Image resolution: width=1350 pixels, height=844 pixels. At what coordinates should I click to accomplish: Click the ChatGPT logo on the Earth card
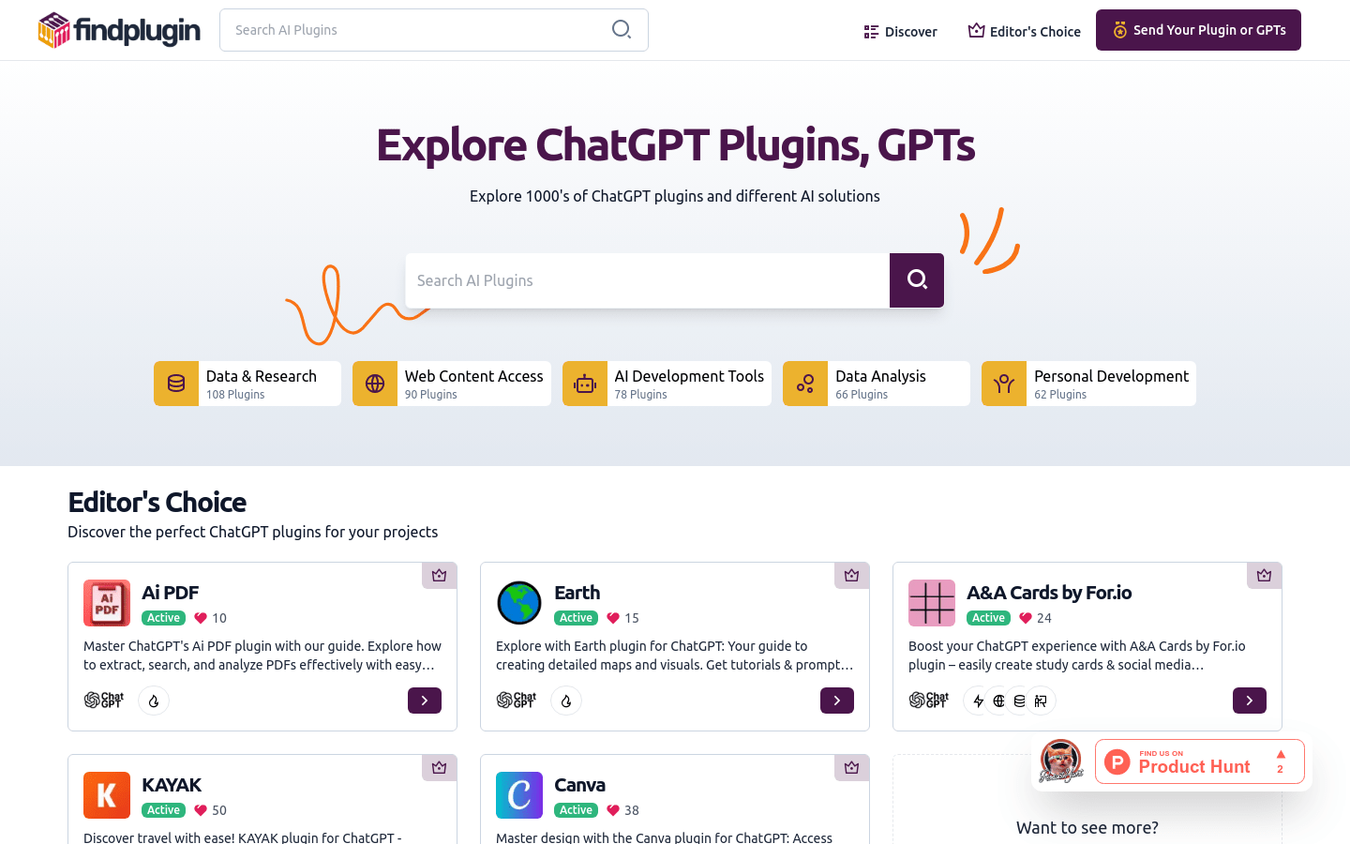coord(517,700)
